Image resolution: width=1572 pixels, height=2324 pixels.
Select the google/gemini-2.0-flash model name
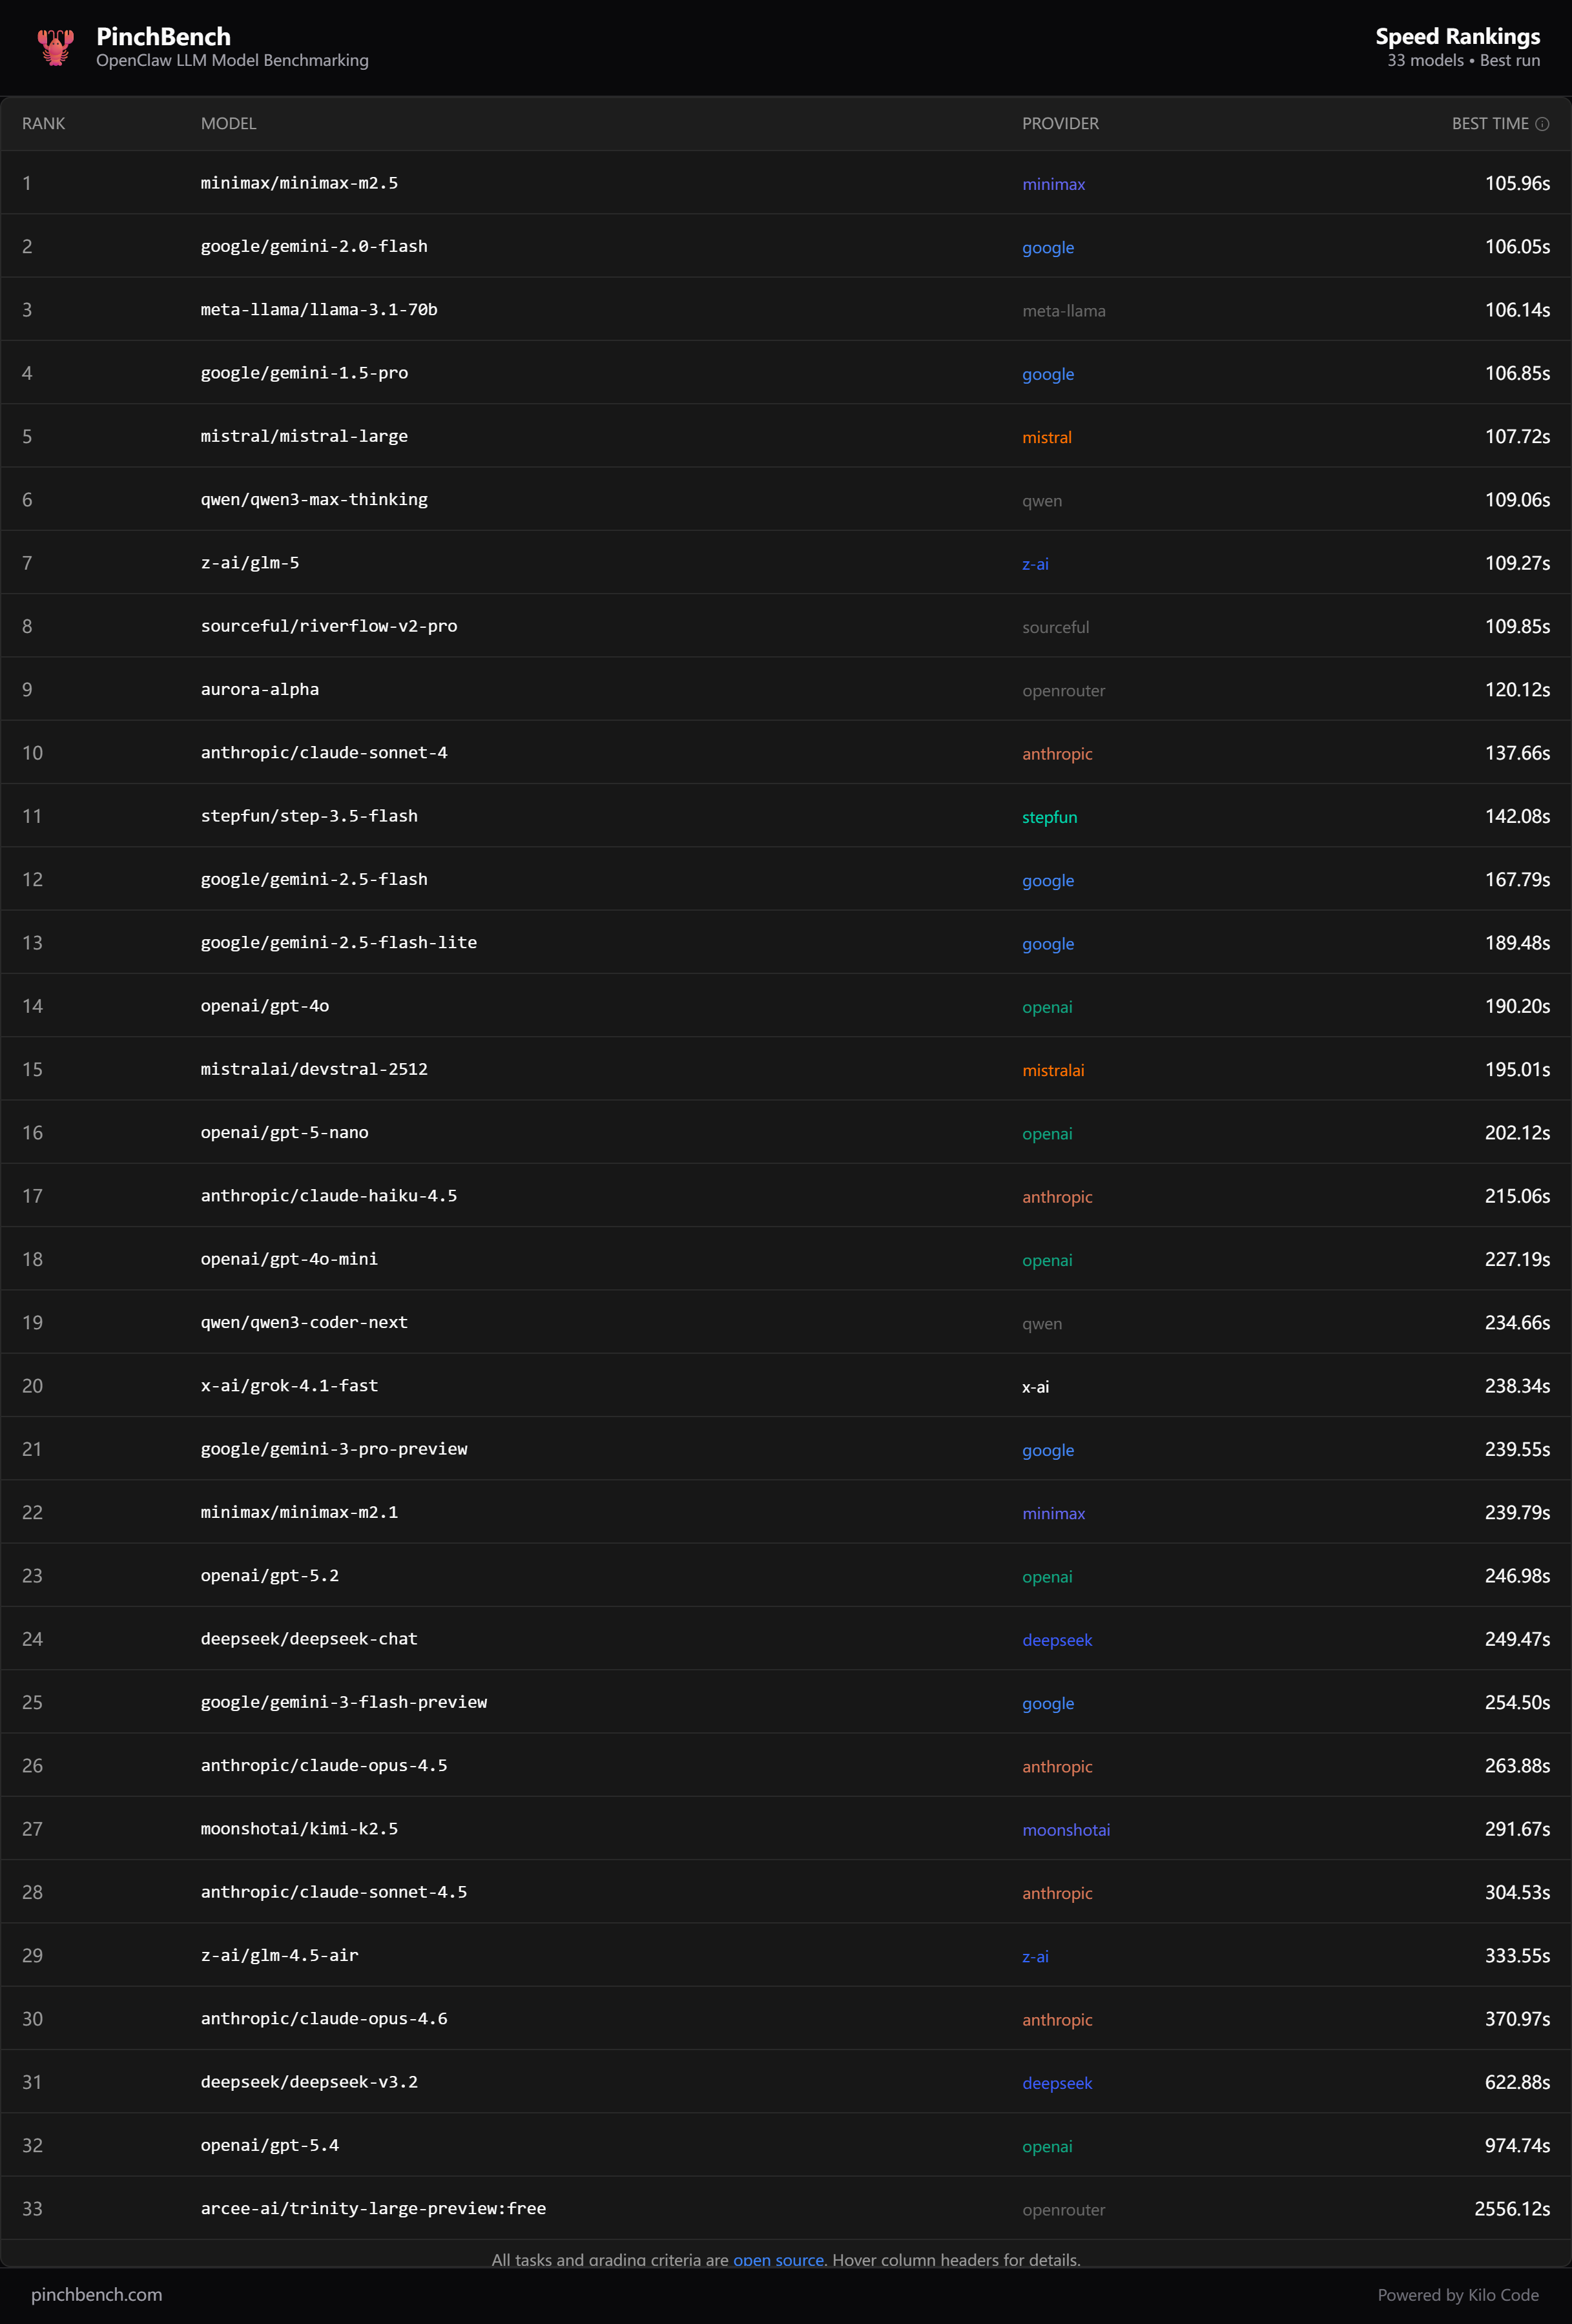[x=314, y=247]
